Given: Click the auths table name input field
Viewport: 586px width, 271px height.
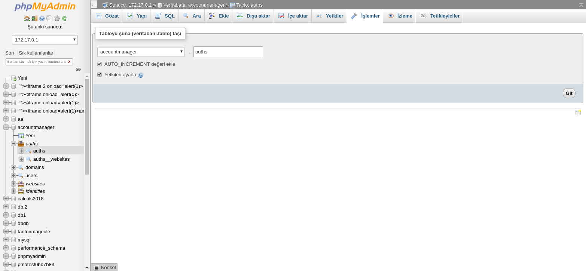Looking at the screenshot, I should [x=228, y=52].
